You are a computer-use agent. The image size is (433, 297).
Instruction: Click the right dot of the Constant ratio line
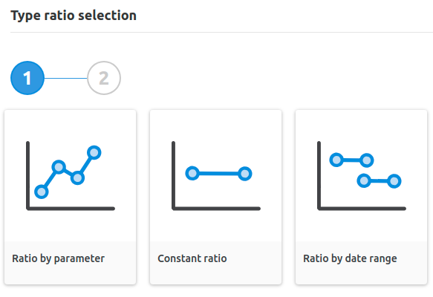244,174
